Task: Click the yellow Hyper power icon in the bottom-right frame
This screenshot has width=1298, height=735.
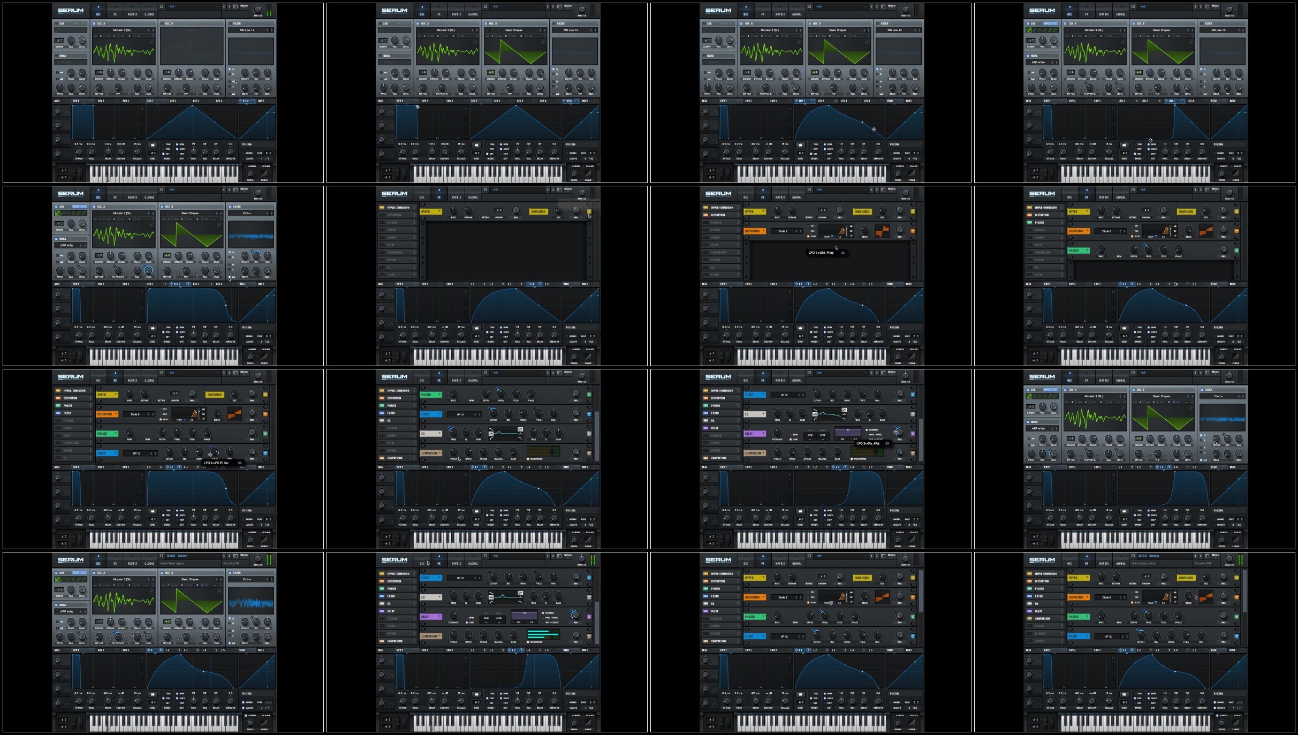Action: [1237, 578]
